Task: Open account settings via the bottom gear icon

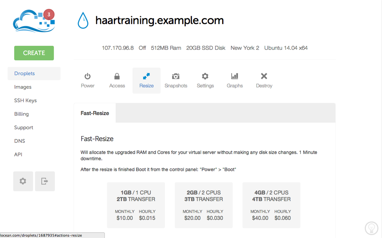Action: [23, 181]
